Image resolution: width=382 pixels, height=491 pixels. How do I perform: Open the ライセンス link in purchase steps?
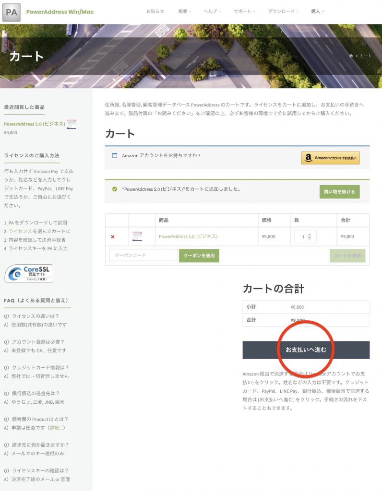point(20,231)
